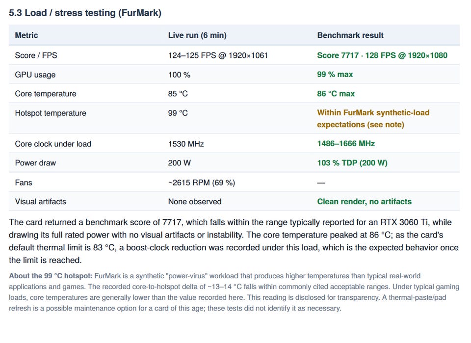Select the 'Core clock under load' label
471x343 pixels.
pos(53,144)
